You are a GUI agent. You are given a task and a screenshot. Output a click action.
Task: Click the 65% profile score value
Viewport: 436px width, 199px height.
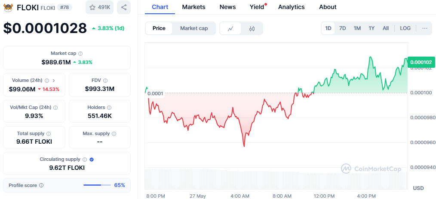pos(120,185)
